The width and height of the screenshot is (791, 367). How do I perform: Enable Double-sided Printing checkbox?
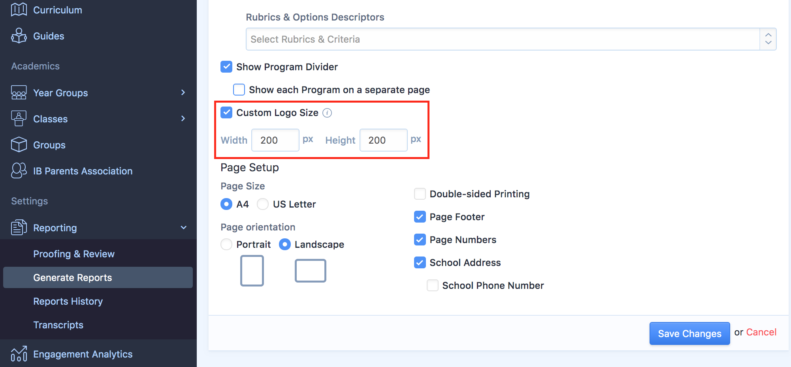click(x=420, y=194)
